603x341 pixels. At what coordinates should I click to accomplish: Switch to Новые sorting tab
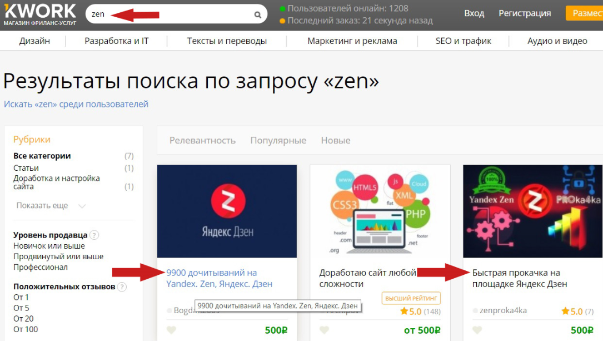(335, 140)
